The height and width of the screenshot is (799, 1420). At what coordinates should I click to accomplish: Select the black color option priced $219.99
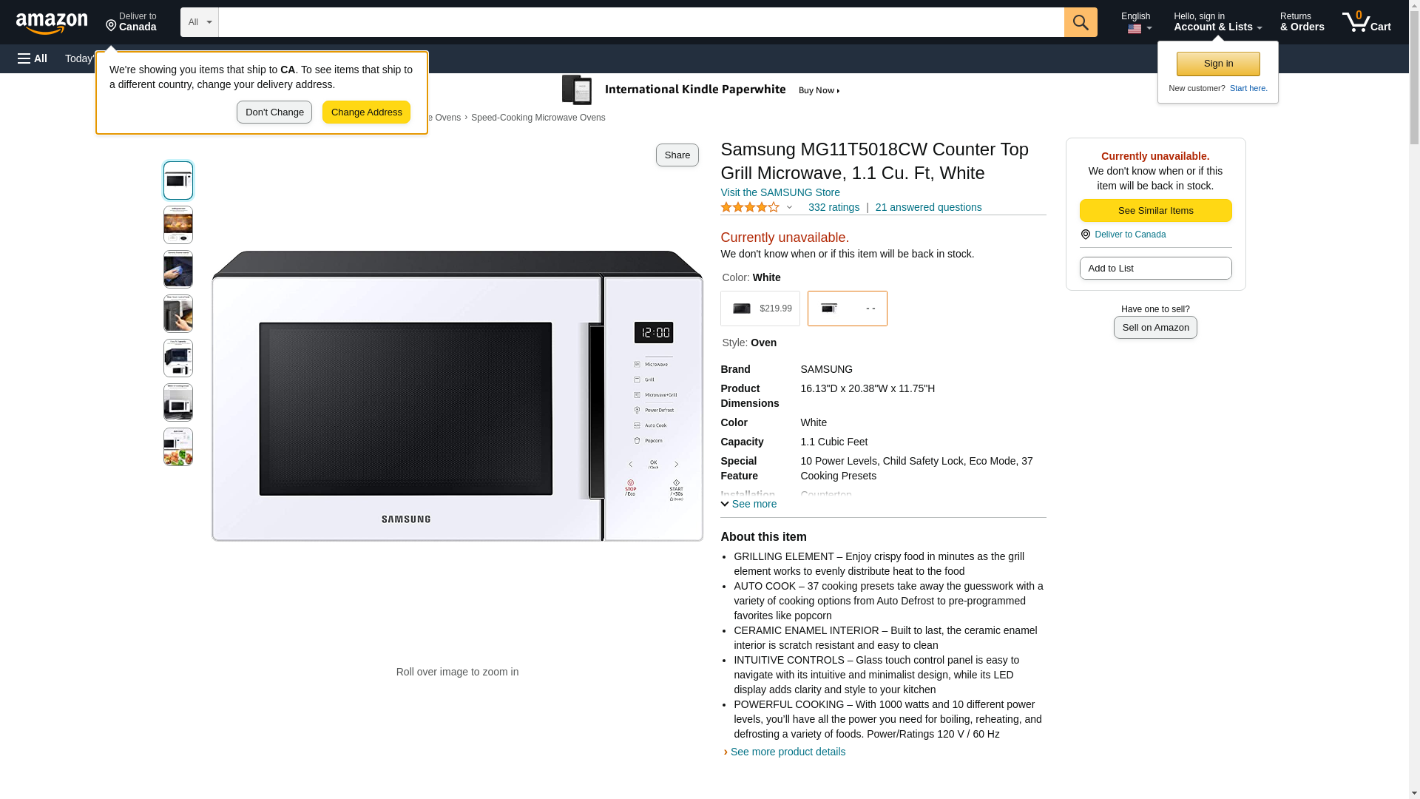point(760,309)
